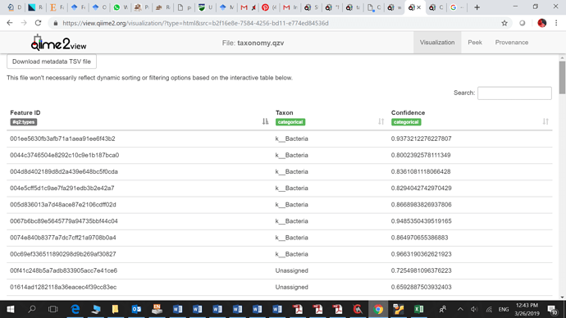The width and height of the screenshot is (566, 318).
Task: Click Download metadata TSV file button
Action: tap(52, 61)
